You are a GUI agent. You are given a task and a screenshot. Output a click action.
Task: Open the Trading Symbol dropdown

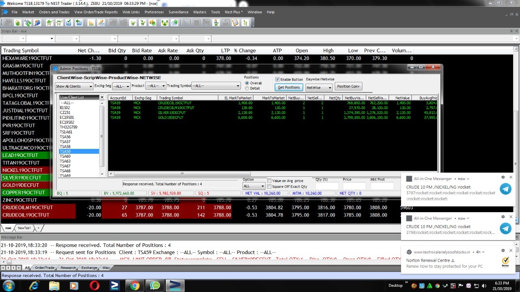(216, 86)
